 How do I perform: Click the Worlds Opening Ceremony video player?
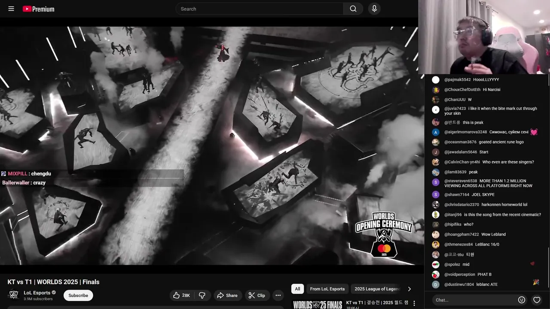(x=209, y=146)
